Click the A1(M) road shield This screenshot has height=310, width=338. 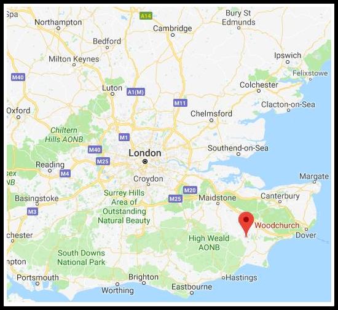(x=136, y=92)
